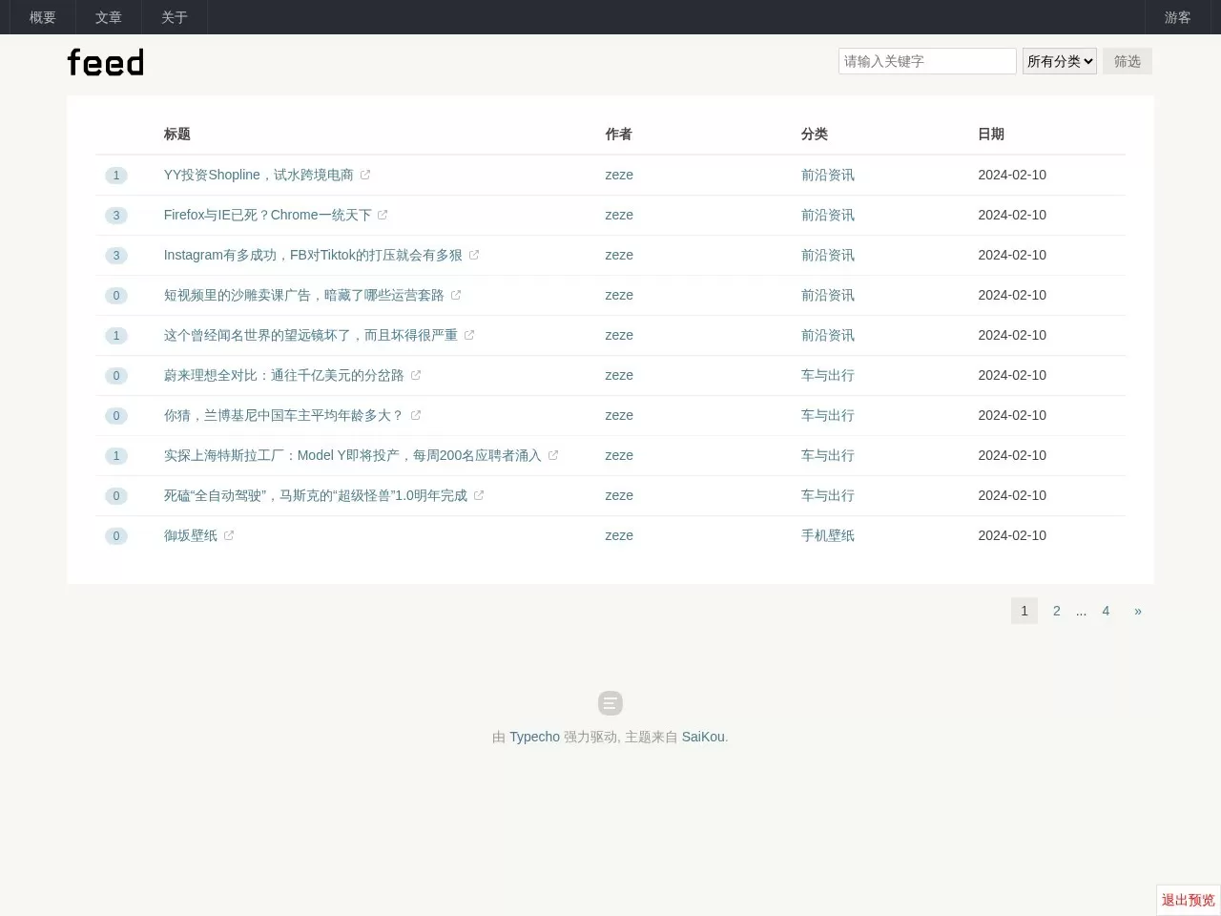Click the footer logo icon above Typecho text
Image resolution: width=1221 pixels, height=916 pixels.
coord(610,703)
